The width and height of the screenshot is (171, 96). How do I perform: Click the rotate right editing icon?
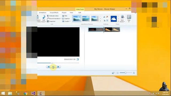(104, 21)
